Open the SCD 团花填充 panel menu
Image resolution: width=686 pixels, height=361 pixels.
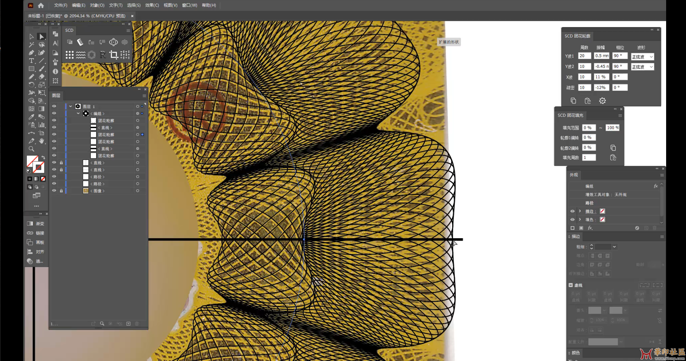tap(620, 116)
